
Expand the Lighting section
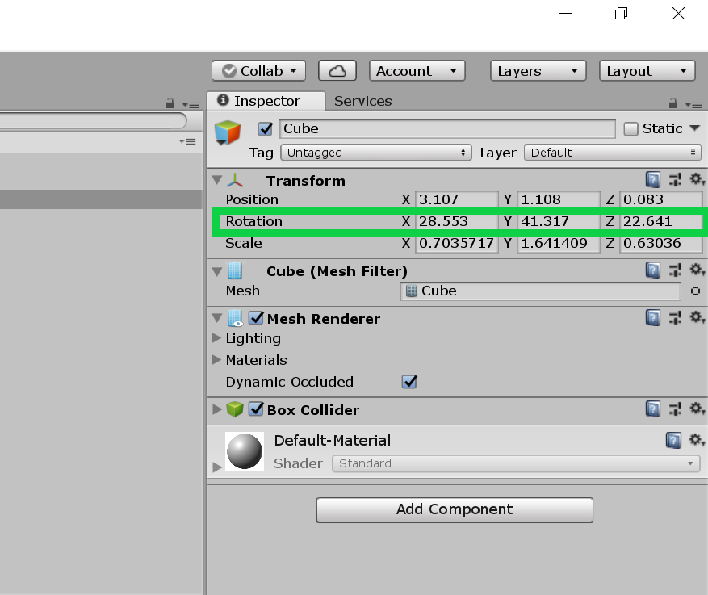point(216,338)
